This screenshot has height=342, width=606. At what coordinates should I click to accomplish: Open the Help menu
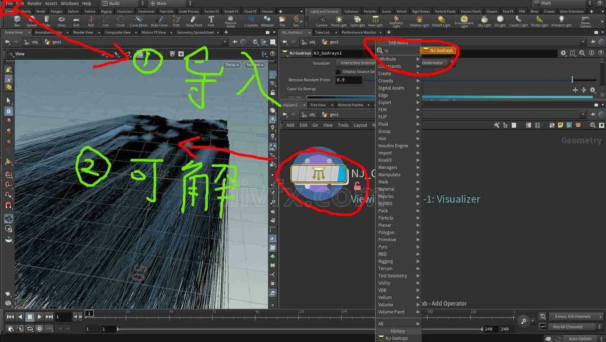point(87,3)
